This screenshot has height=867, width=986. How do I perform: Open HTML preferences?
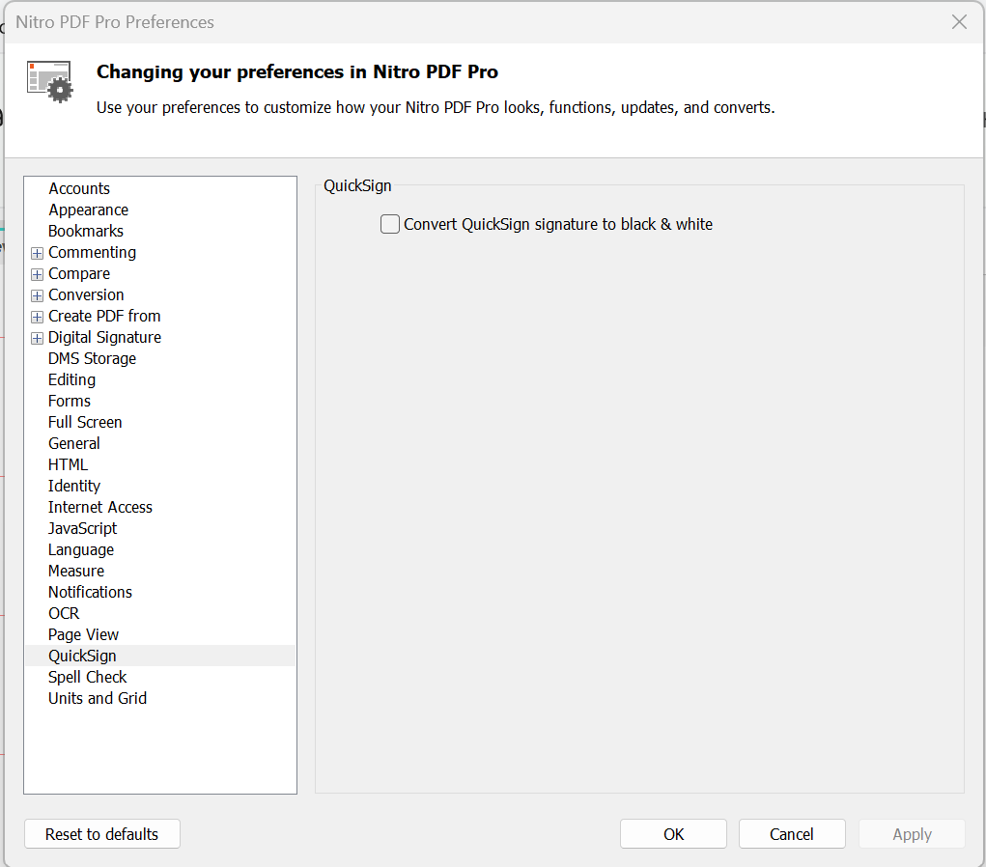pos(68,464)
